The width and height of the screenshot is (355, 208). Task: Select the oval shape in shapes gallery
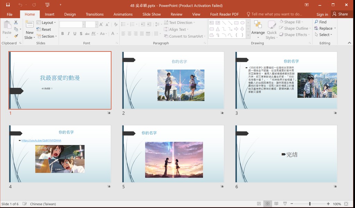pos(242,23)
